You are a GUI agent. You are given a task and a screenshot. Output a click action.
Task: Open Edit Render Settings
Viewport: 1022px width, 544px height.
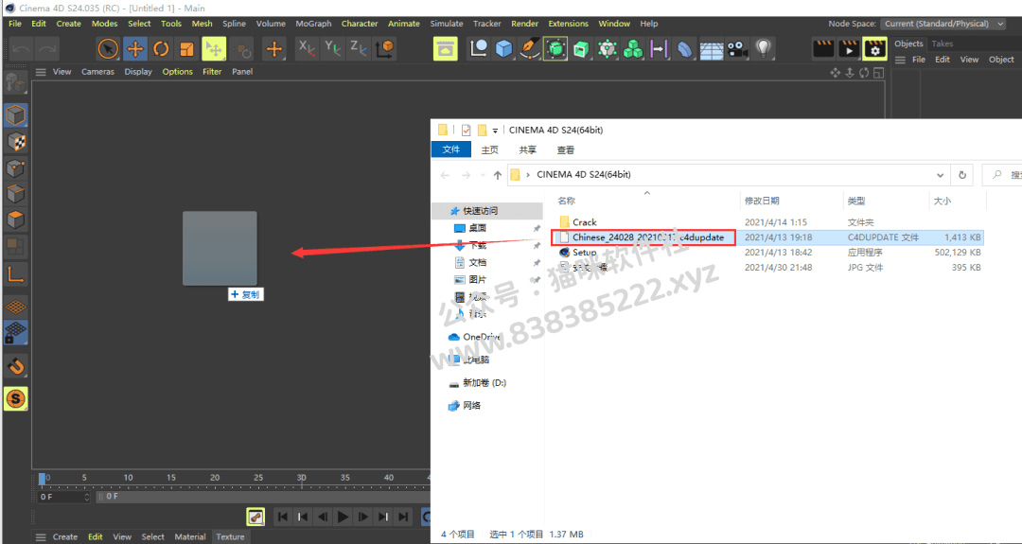tap(874, 49)
